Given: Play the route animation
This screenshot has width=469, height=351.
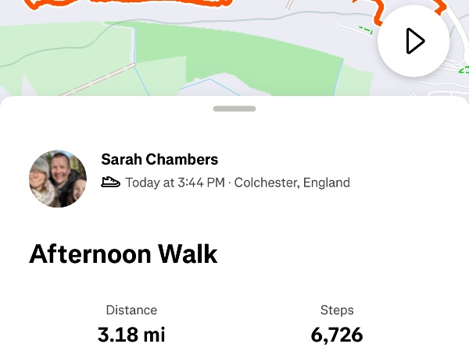Looking at the screenshot, I should click(414, 41).
